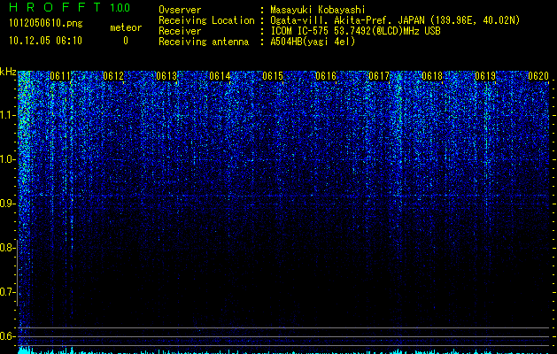Screen dimensions: 557x354
Task: Click the 1.0 kHz axis label
Action: pos(7,160)
